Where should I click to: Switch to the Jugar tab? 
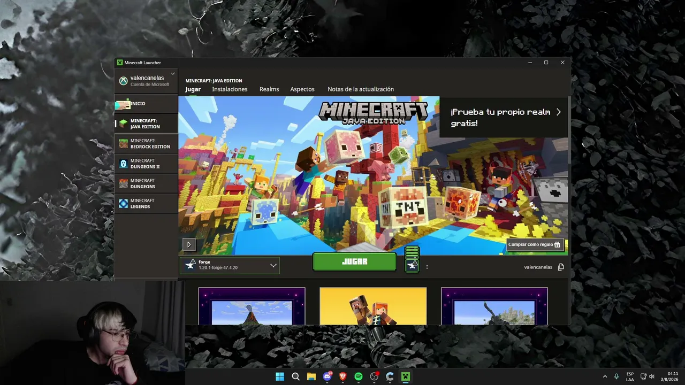[x=193, y=89]
